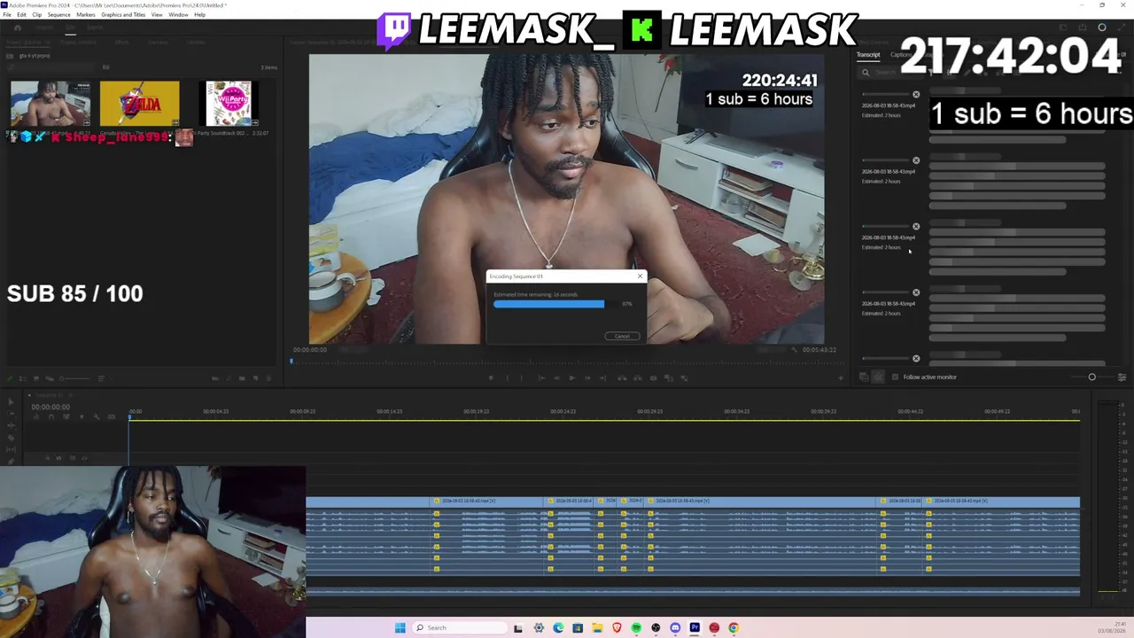
Task: Open the Home screen icon in Premiere
Action: [17, 27]
